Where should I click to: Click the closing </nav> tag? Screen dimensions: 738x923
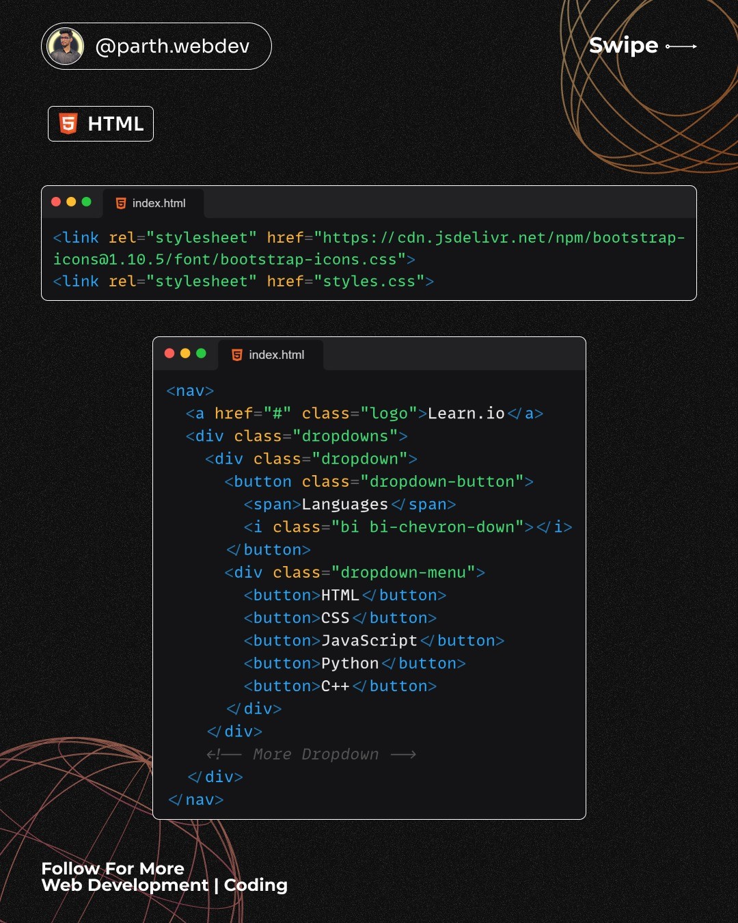pyautogui.click(x=195, y=799)
